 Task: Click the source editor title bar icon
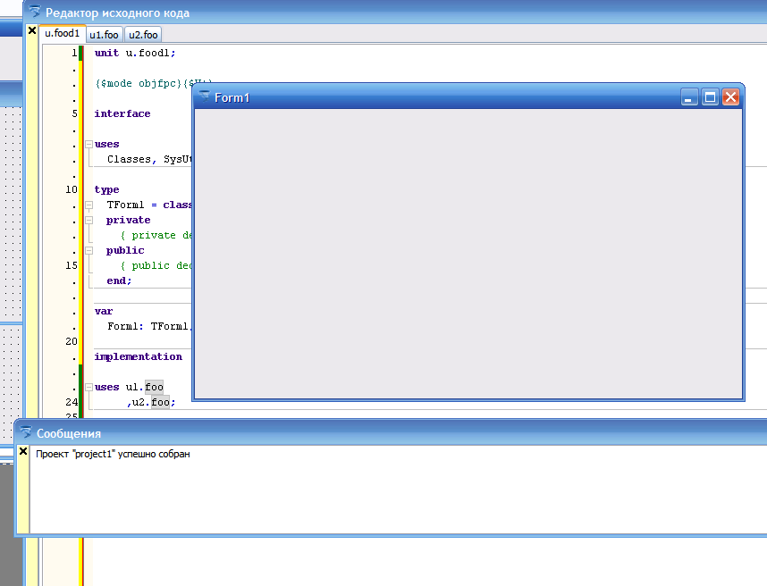point(35,13)
